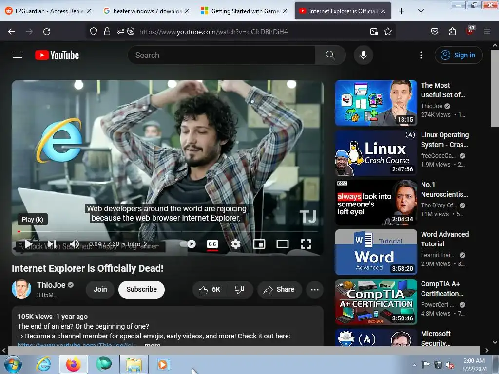Image resolution: width=499 pixels, height=374 pixels.
Task: Open Neuroscientist left eye video thumbnail
Action: click(376, 203)
